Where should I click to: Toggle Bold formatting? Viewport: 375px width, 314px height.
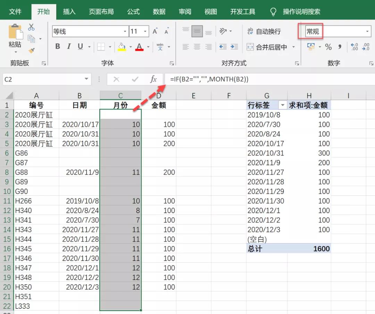click(x=58, y=47)
